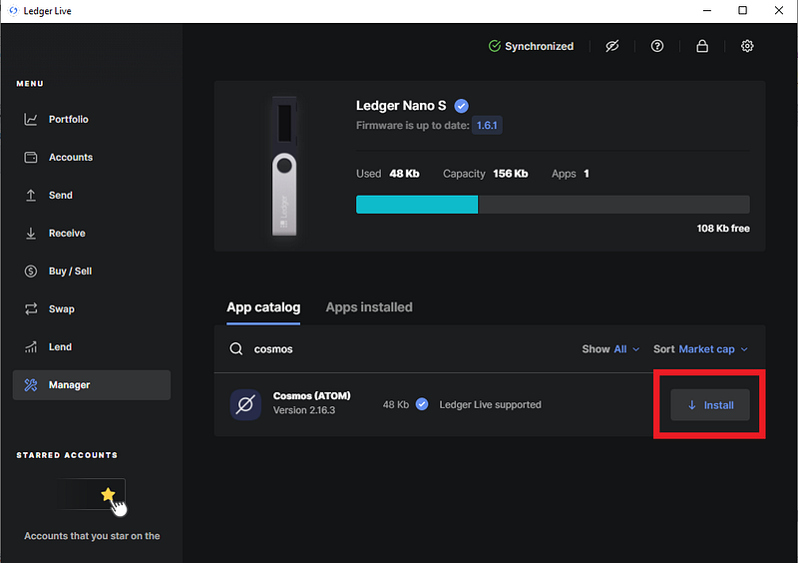Switch to the App catalog tab
798x563 pixels.
(263, 307)
